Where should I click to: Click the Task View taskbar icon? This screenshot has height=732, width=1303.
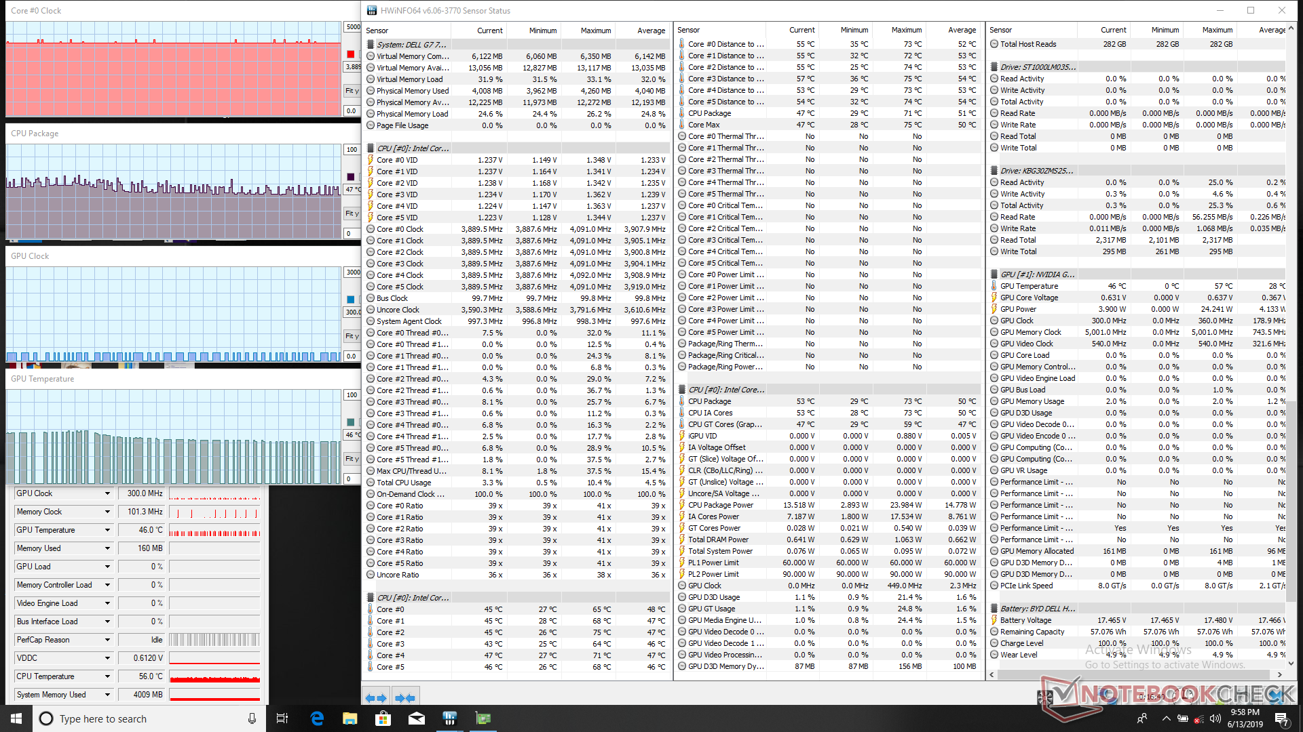click(x=282, y=718)
